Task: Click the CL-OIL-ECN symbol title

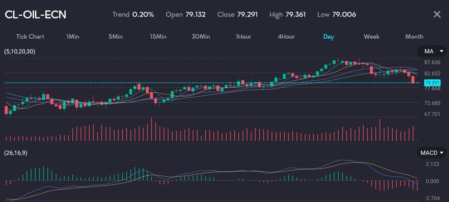Action: coord(36,15)
